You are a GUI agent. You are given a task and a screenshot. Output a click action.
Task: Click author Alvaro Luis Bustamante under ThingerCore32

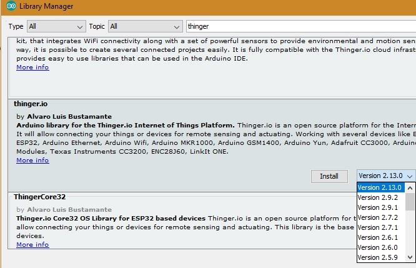69,210
